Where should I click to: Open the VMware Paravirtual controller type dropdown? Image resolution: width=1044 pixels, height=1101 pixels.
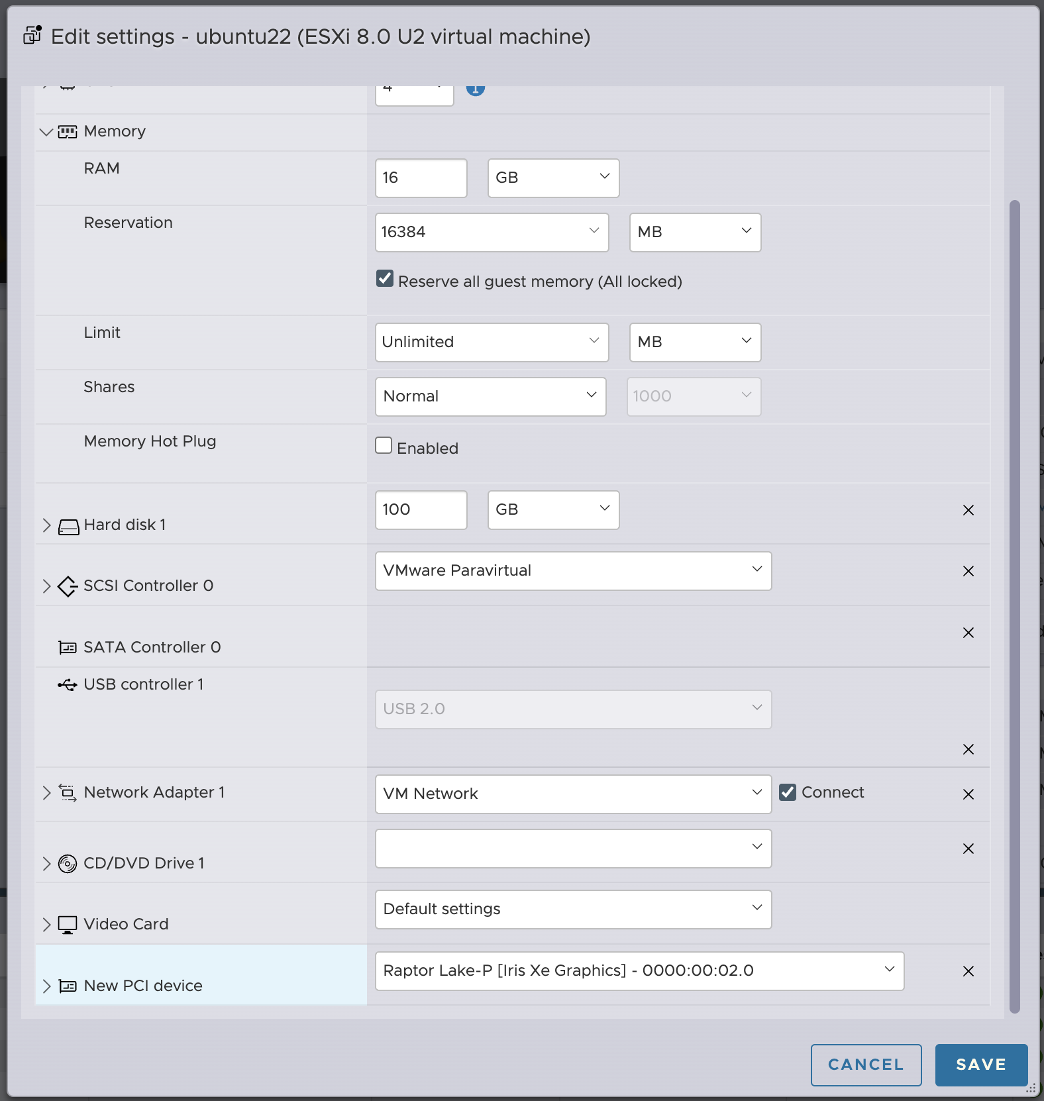574,571
